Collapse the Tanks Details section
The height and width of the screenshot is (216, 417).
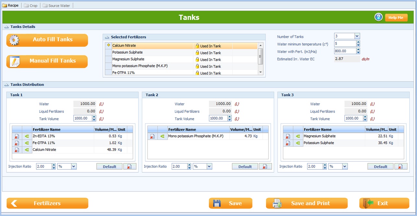[6, 27]
